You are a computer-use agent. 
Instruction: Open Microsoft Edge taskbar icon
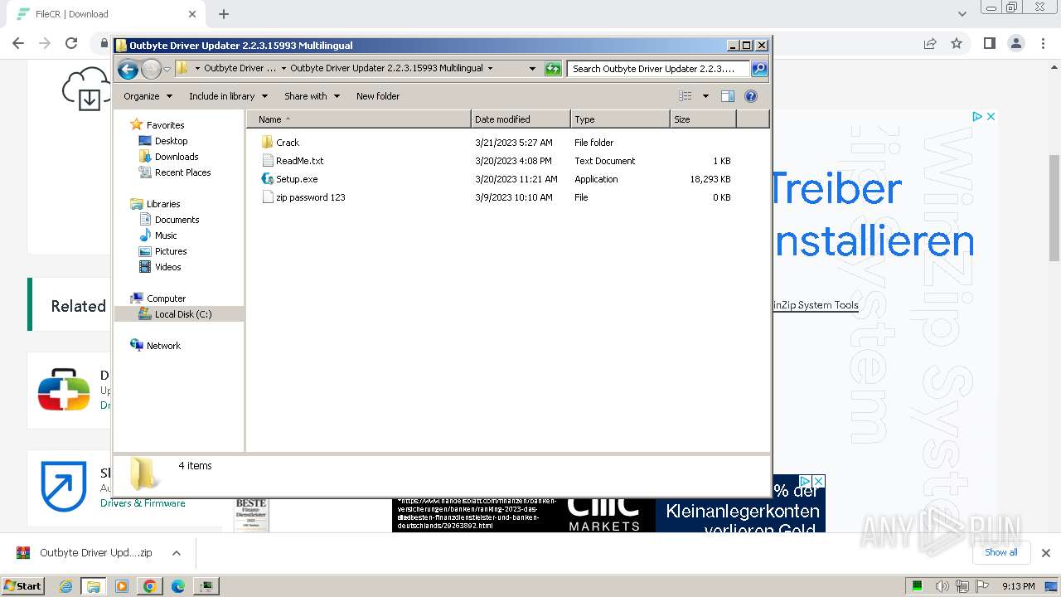click(177, 586)
